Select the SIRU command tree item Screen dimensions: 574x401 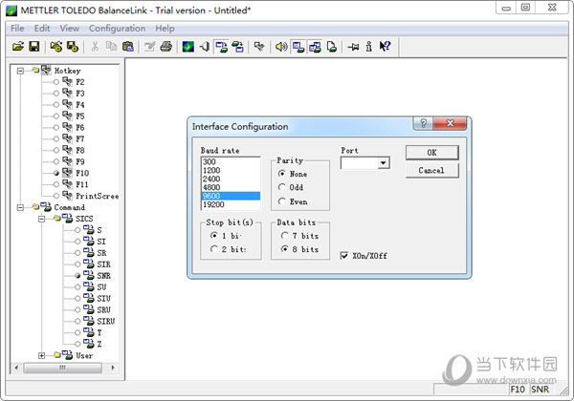pos(106,322)
